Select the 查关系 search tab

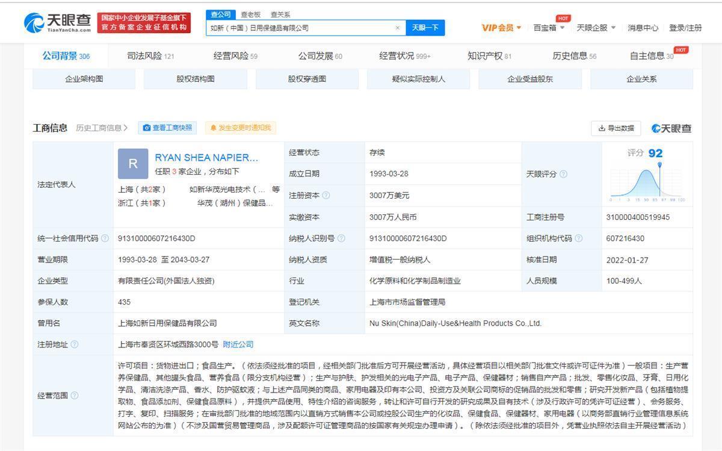tap(280, 14)
